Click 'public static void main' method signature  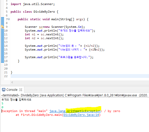pyautogui.click(x=53, y=19)
